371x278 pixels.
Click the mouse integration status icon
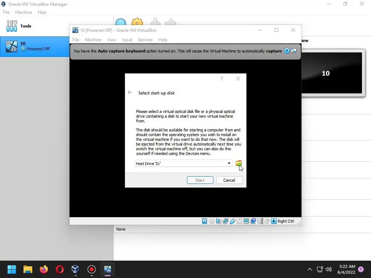coord(267,221)
